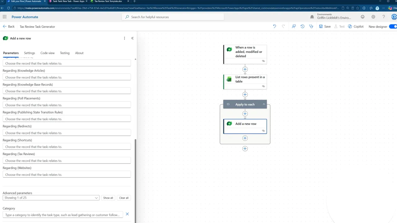397x223 pixels.
Task: Click the Regarding (Shortcuts) field
Action: coord(67,147)
